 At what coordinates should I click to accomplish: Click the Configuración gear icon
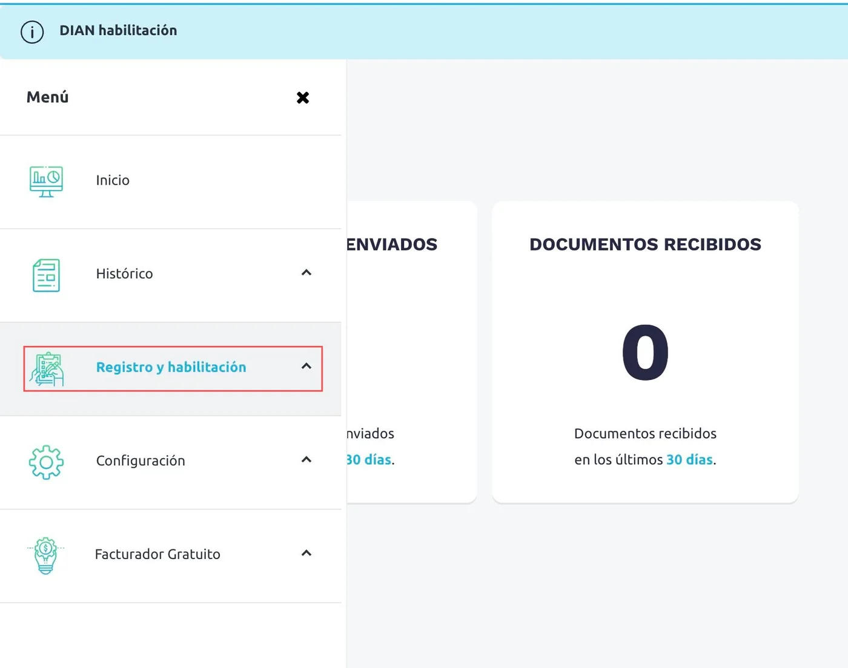46,462
